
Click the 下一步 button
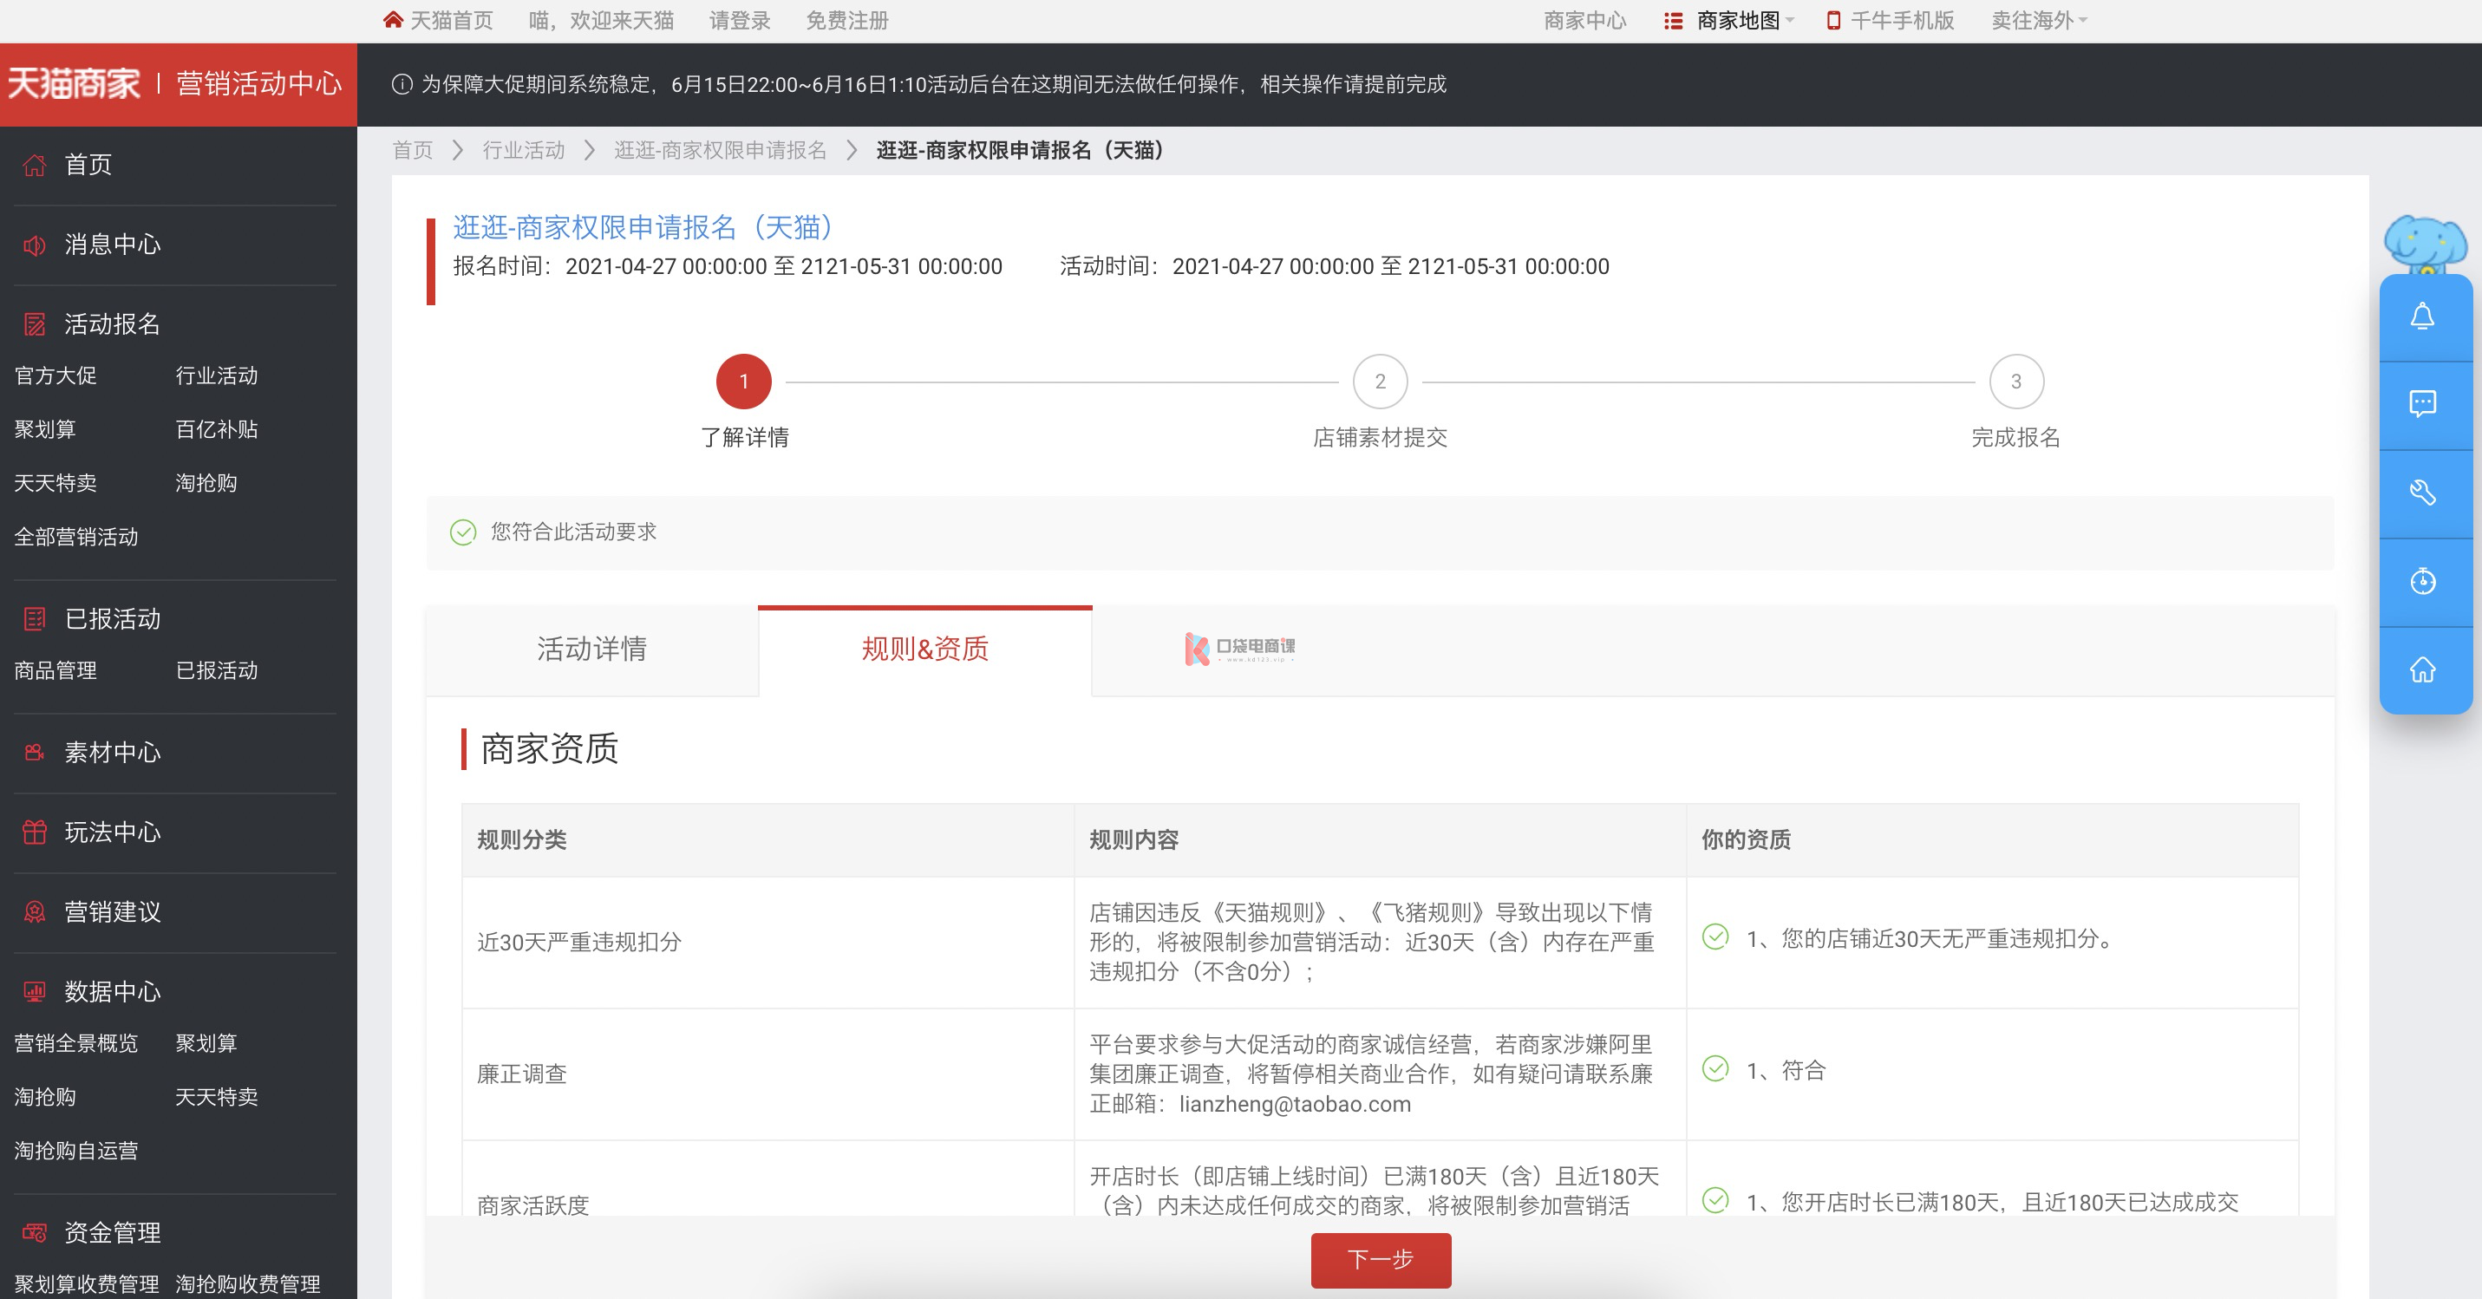(1380, 1259)
